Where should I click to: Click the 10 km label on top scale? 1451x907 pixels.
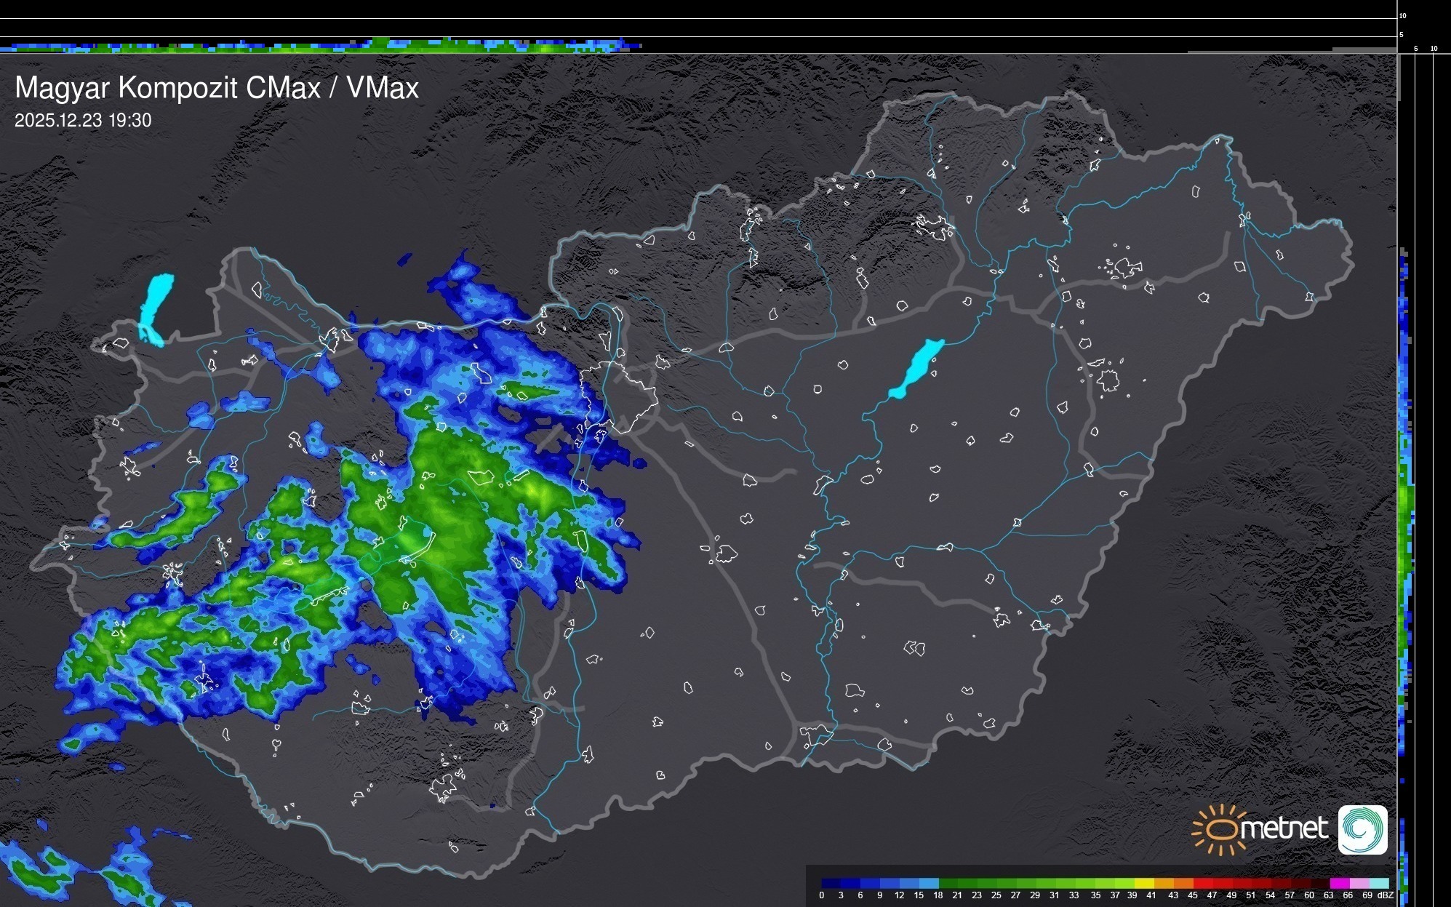(x=1402, y=15)
